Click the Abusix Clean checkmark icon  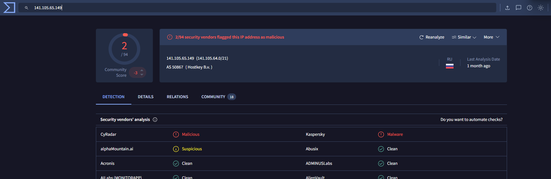click(x=381, y=149)
